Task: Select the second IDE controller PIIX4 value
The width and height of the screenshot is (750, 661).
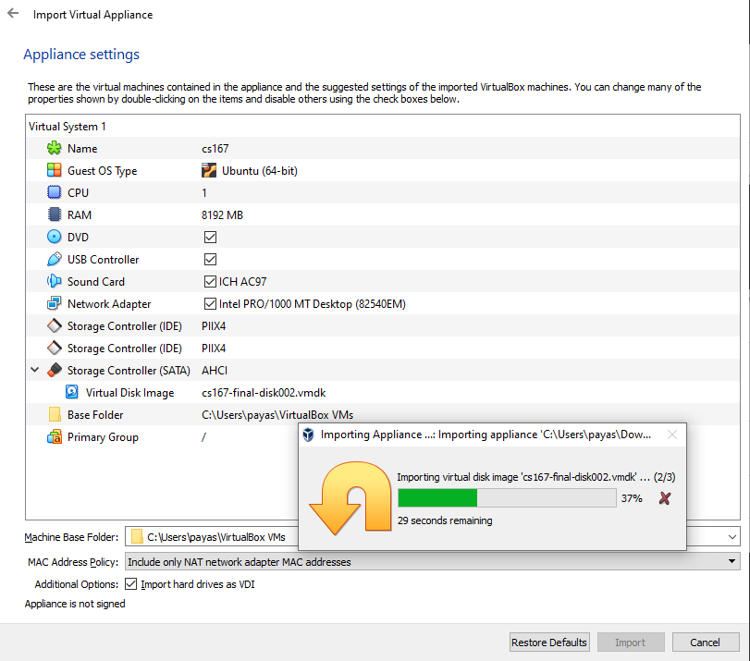Action: click(x=214, y=349)
